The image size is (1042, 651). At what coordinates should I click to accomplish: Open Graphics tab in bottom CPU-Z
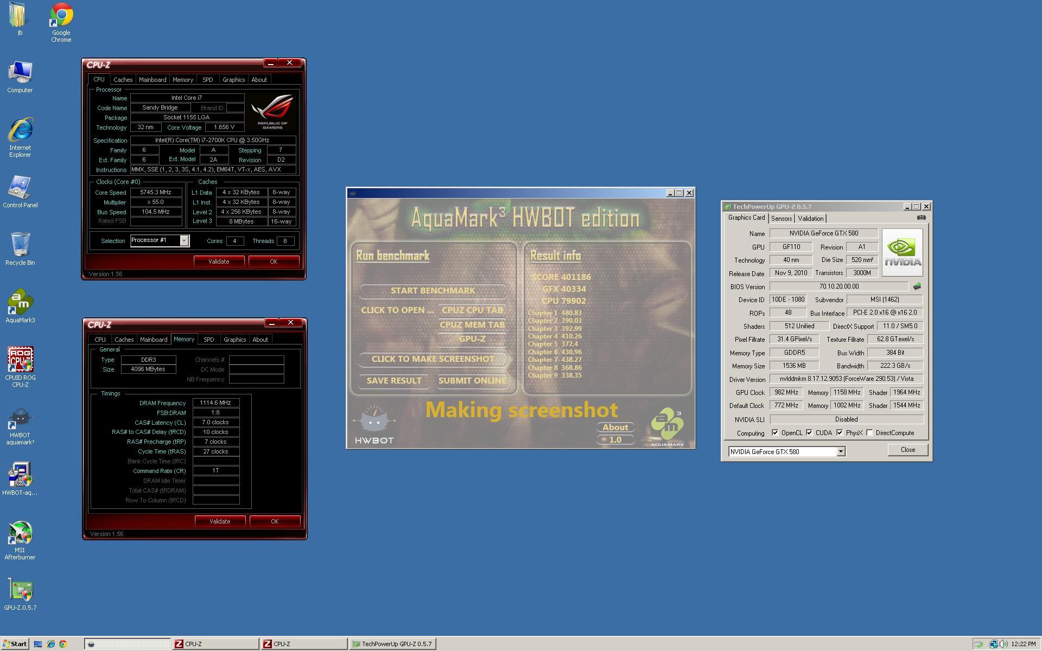coord(234,340)
